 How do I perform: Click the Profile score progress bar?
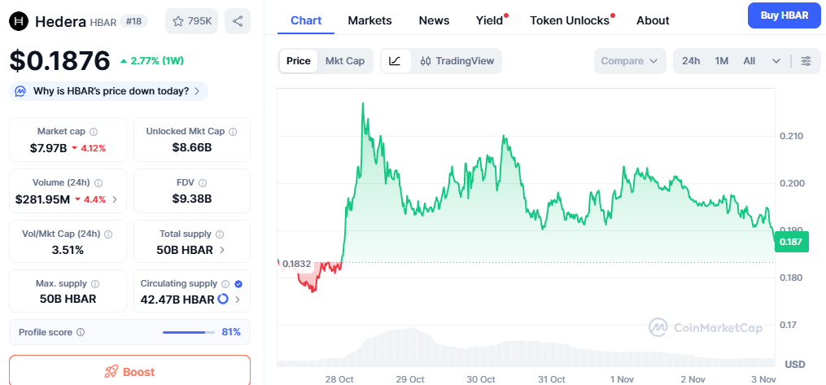pyautogui.click(x=187, y=332)
